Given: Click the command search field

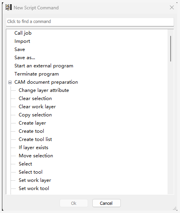Looking at the screenshot, I should pos(90,21).
